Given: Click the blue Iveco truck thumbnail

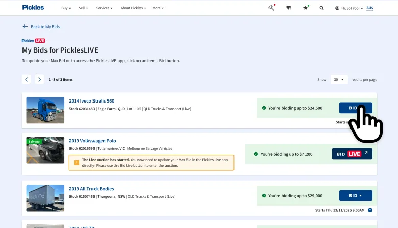Looking at the screenshot, I should [x=45, y=110].
